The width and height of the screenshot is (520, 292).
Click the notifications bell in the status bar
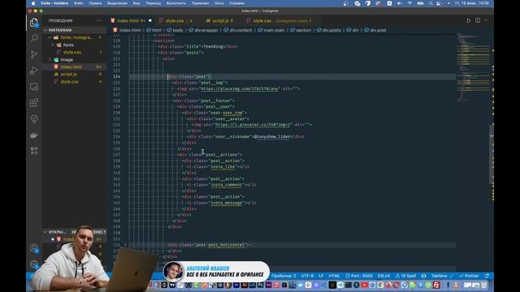click(x=487, y=276)
